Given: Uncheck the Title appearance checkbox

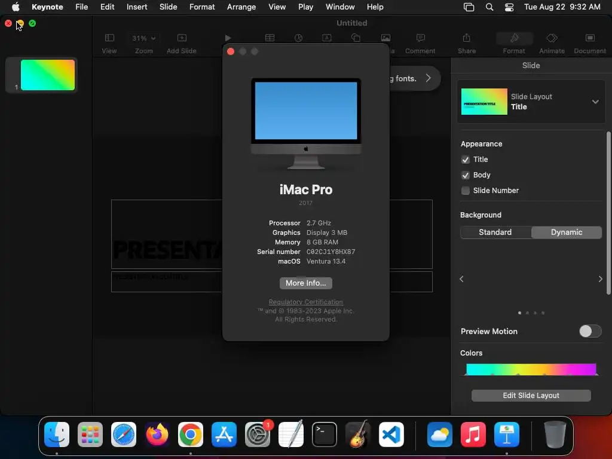Looking at the screenshot, I should pyautogui.click(x=465, y=160).
